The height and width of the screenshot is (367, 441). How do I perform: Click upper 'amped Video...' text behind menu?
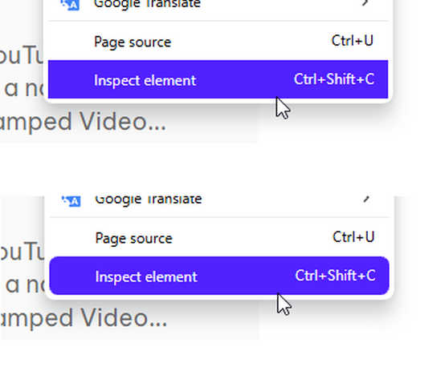point(83,123)
